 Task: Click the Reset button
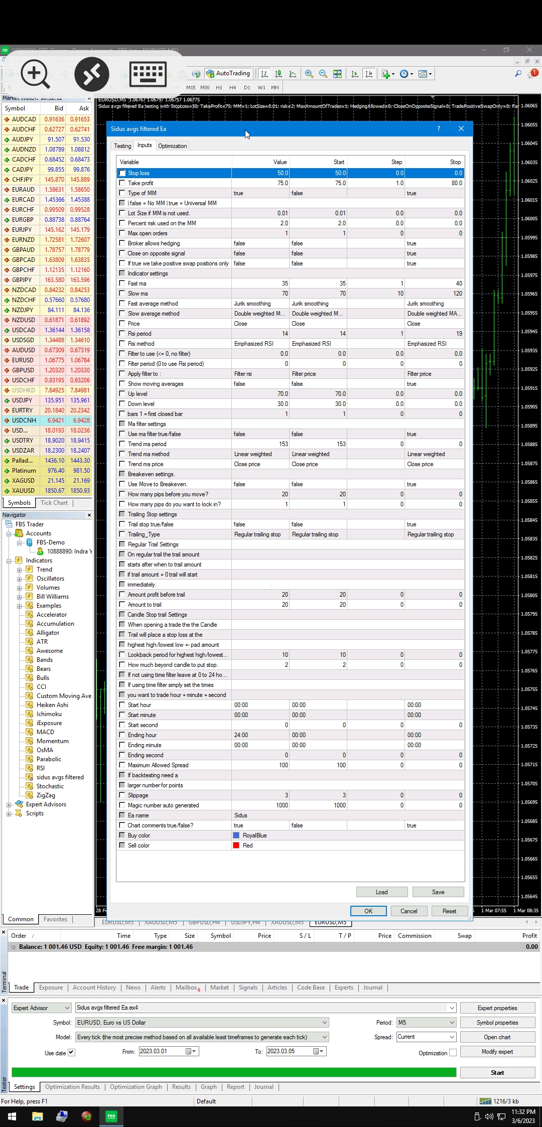(x=449, y=911)
